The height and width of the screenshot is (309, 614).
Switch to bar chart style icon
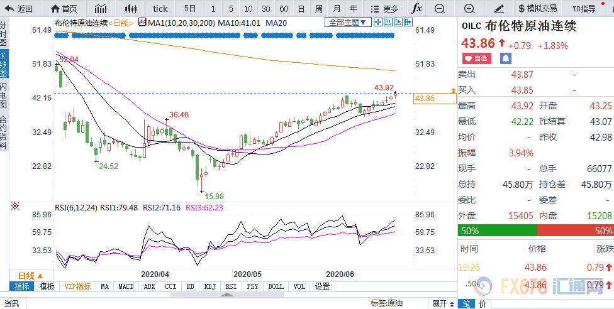pyautogui.click(x=101, y=8)
